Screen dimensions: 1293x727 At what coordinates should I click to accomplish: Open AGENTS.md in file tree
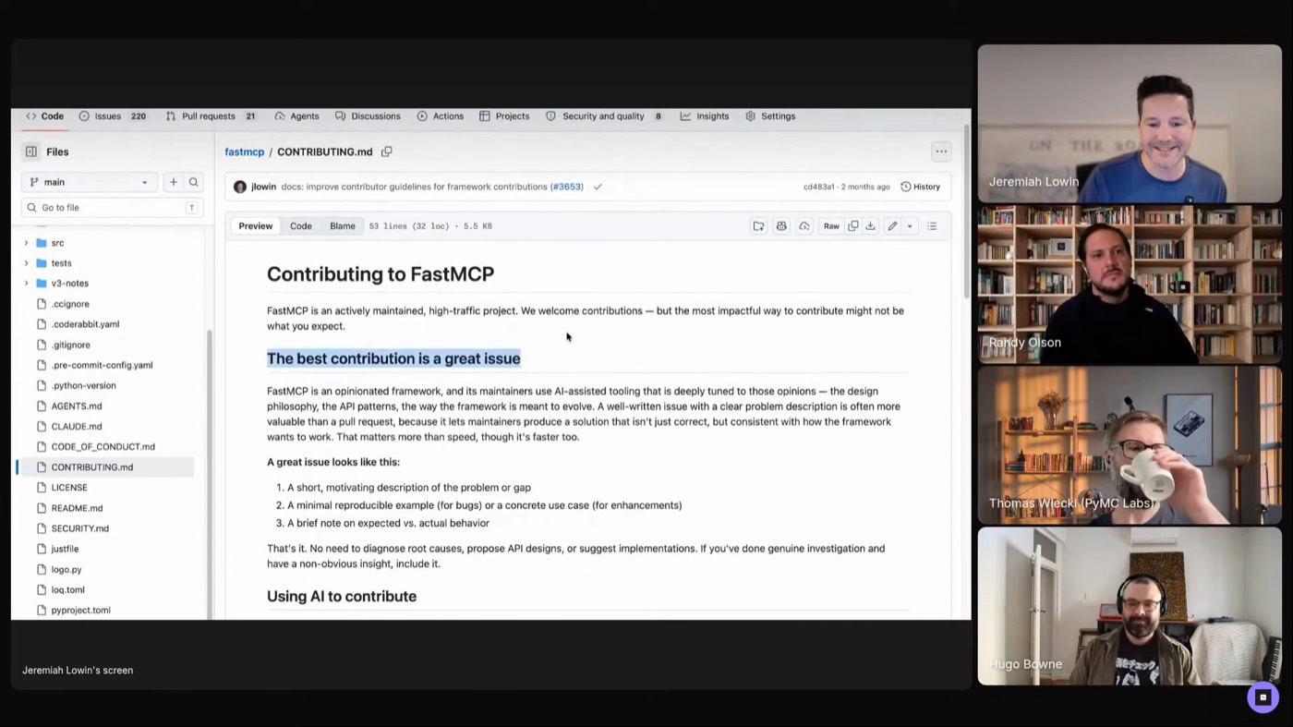[77, 406]
